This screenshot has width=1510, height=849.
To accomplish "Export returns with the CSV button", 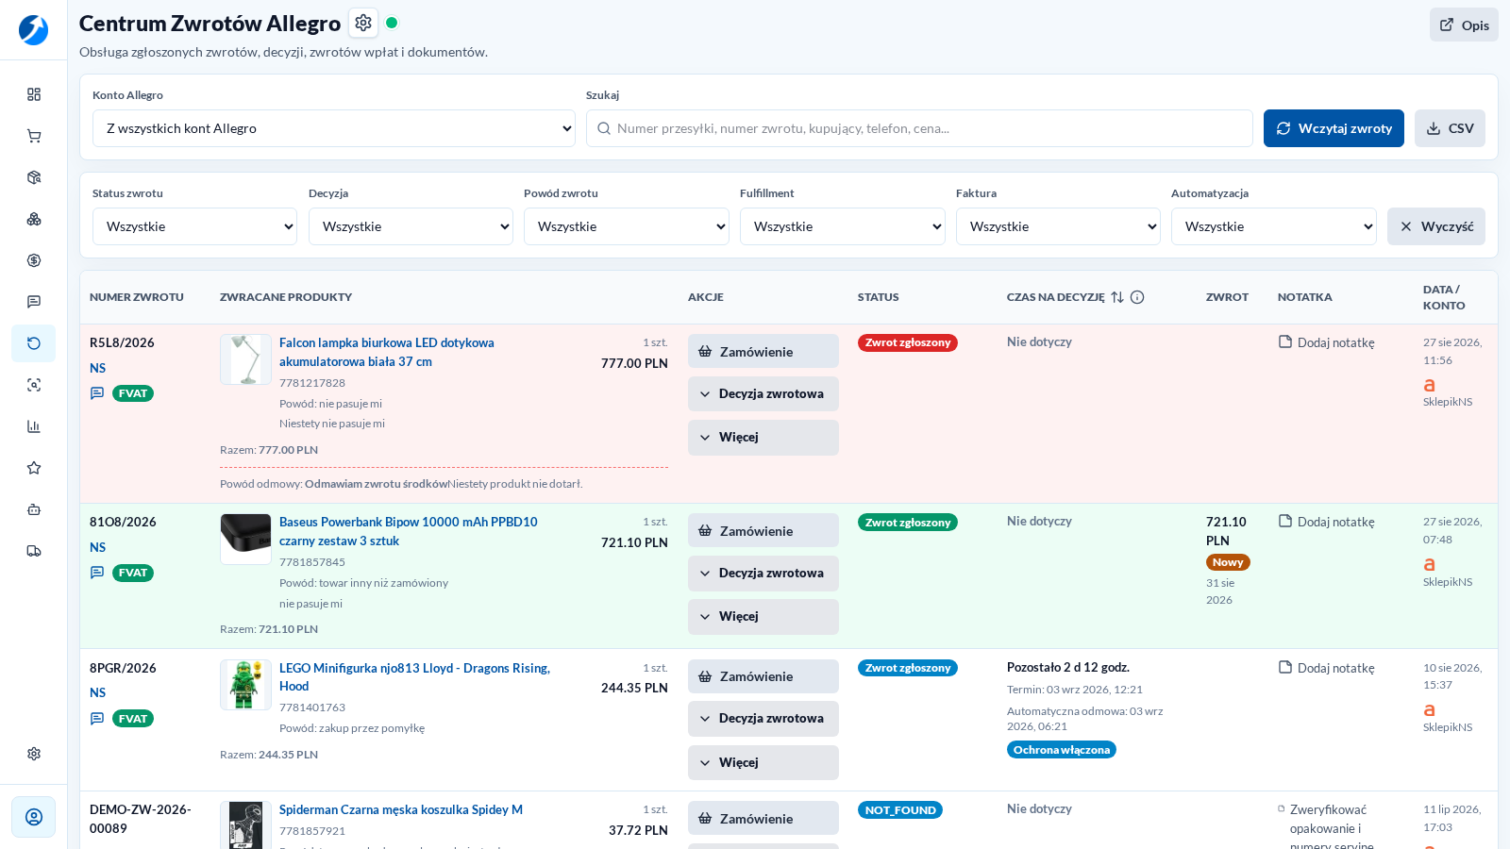I will pyautogui.click(x=1450, y=128).
